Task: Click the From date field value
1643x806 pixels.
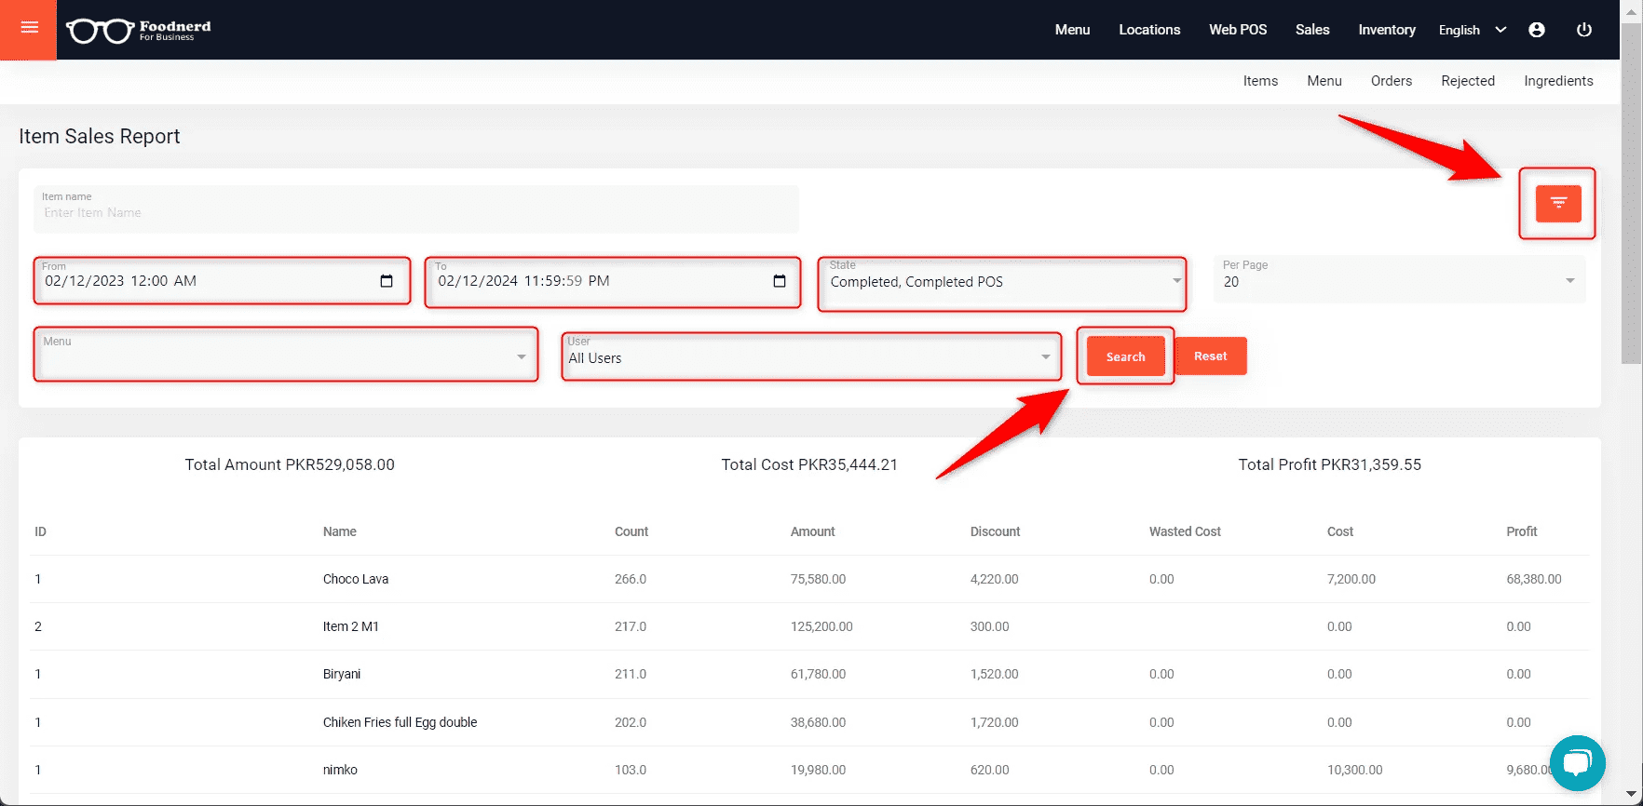Action: (120, 281)
